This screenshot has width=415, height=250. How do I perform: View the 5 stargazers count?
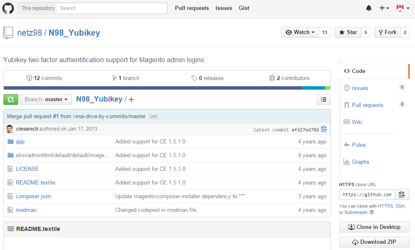click(x=366, y=32)
